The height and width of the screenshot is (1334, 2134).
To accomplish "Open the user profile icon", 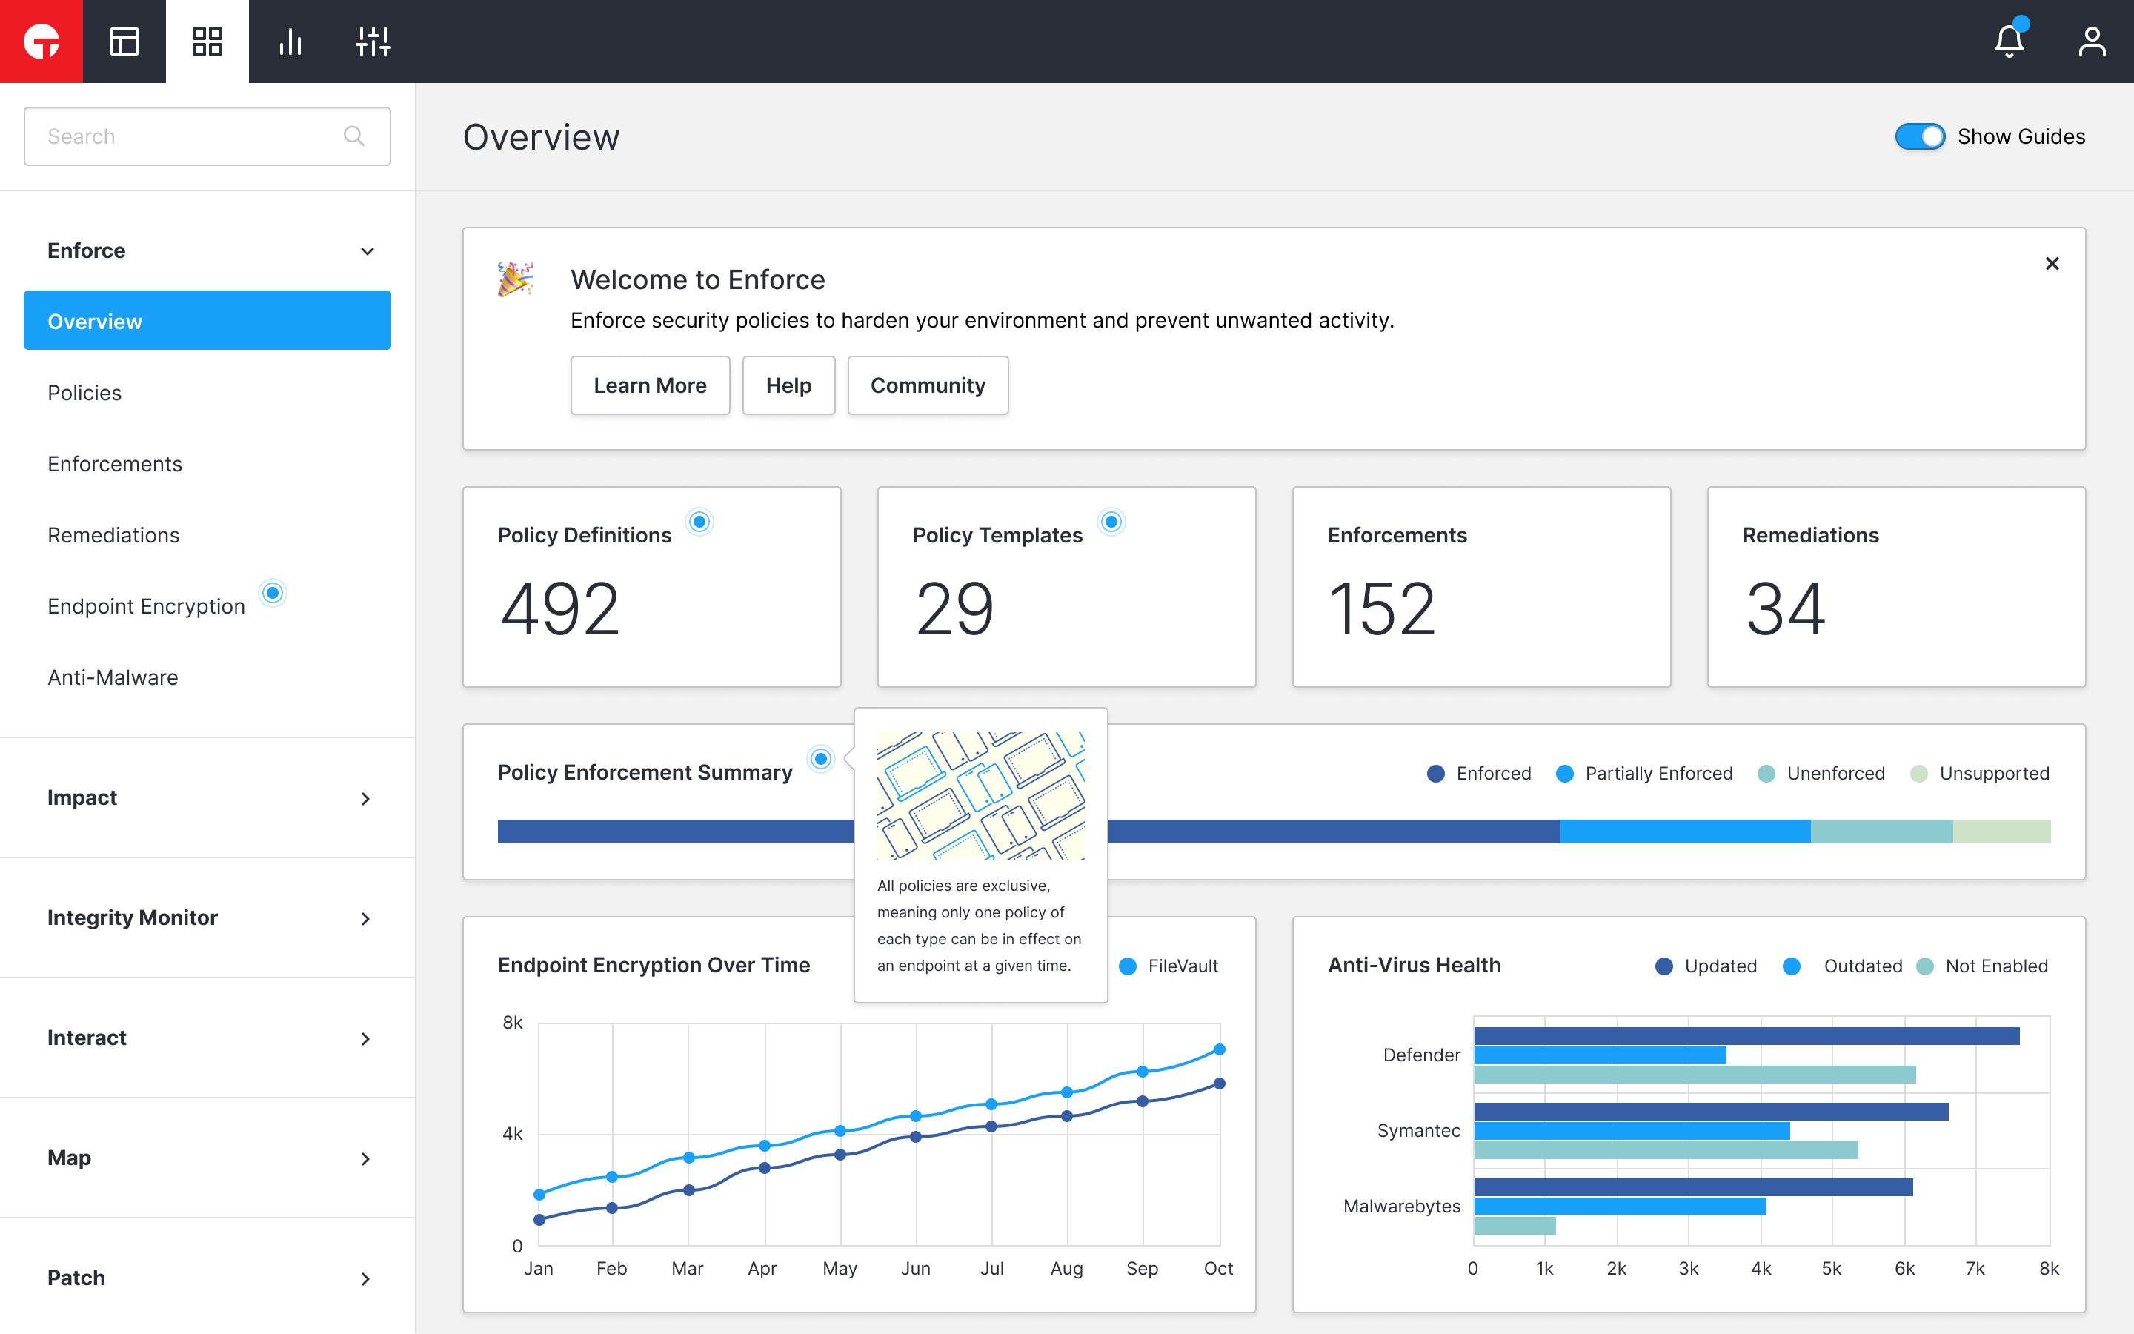I will (x=2092, y=42).
